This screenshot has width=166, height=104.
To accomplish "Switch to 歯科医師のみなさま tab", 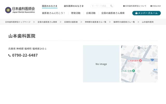I will (x=74, y=6).
